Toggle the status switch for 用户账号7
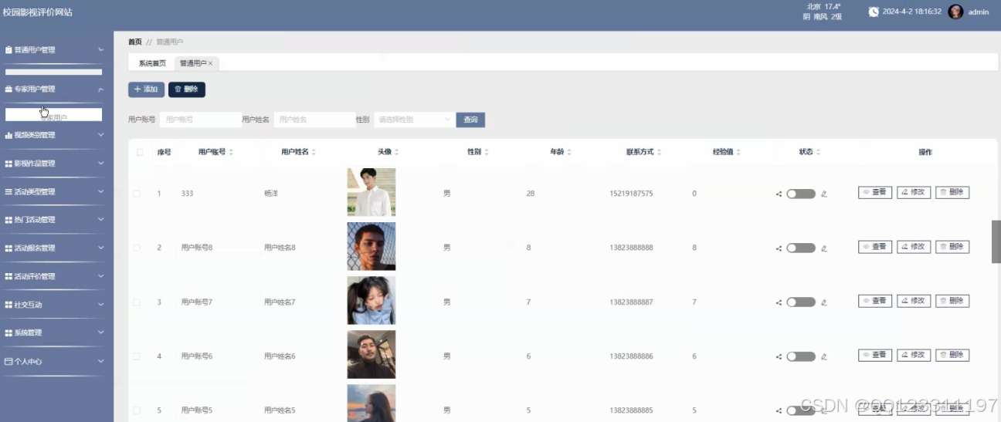 pyautogui.click(x=801, y=302)
